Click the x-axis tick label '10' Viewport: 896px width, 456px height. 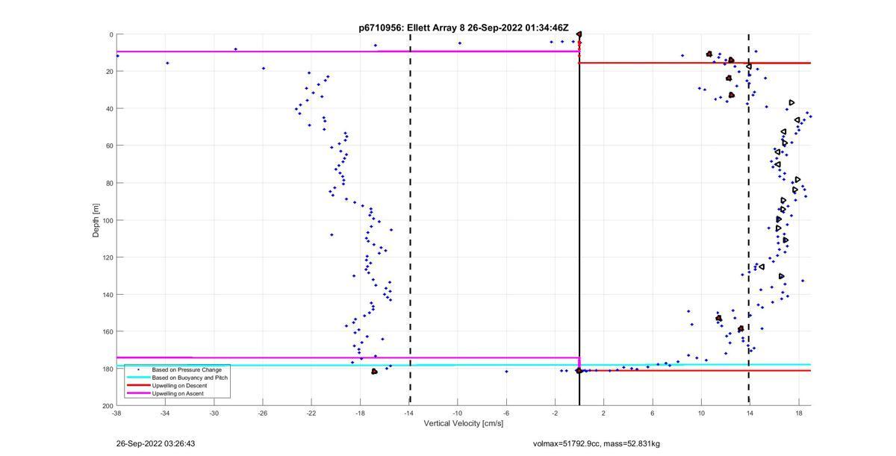pos(701,413)
